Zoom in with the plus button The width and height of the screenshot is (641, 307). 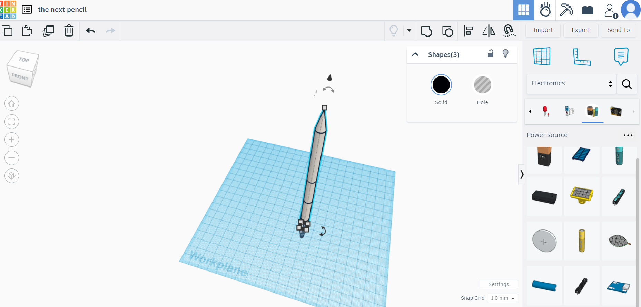12,140
